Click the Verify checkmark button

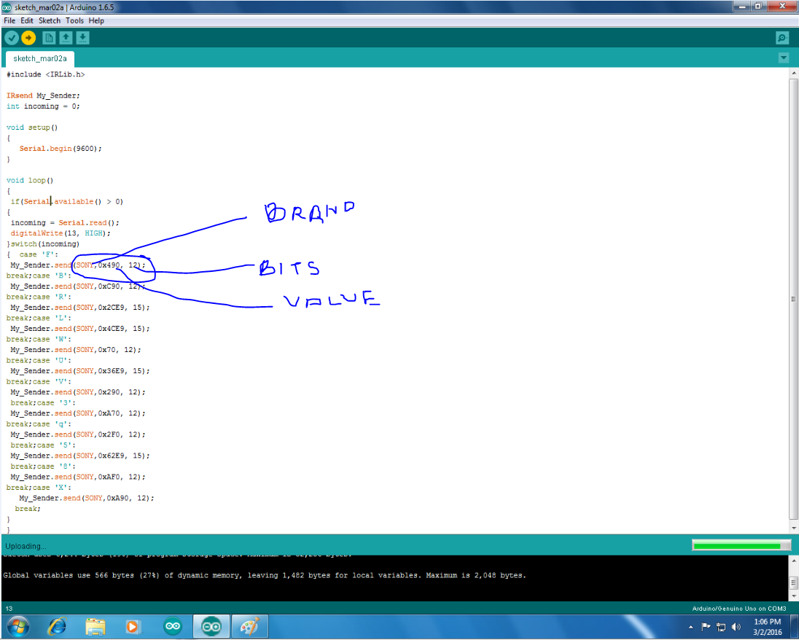12,38
